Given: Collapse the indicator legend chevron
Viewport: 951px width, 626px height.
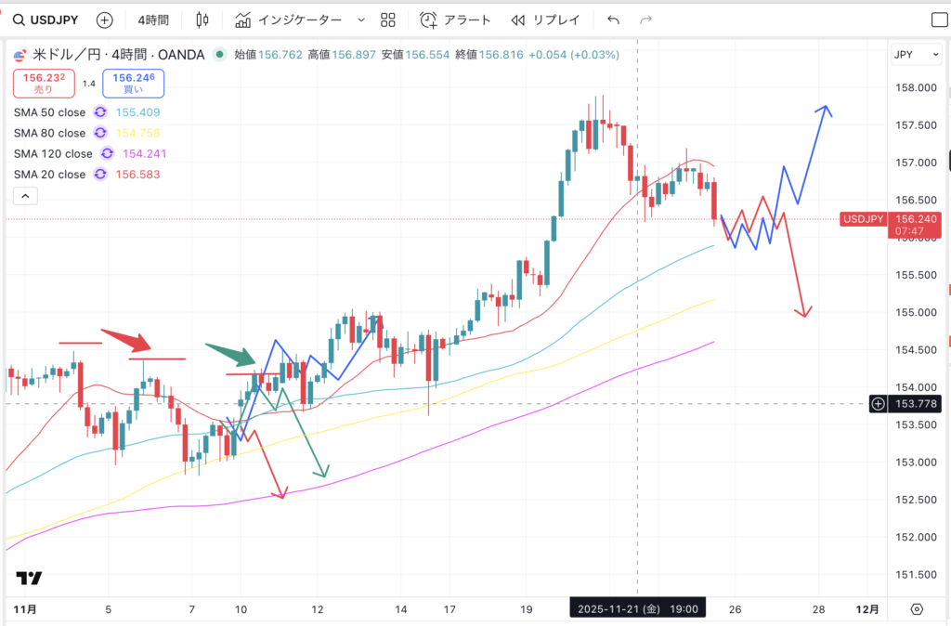Looking at the screenshot, I should coord(25,196).
